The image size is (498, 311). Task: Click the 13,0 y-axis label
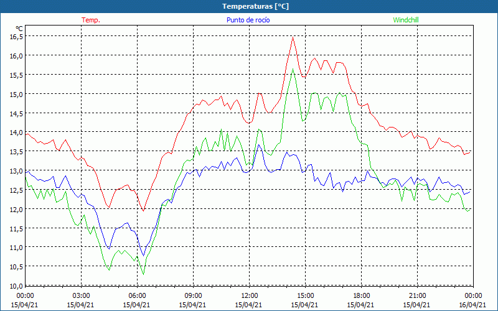17,170
